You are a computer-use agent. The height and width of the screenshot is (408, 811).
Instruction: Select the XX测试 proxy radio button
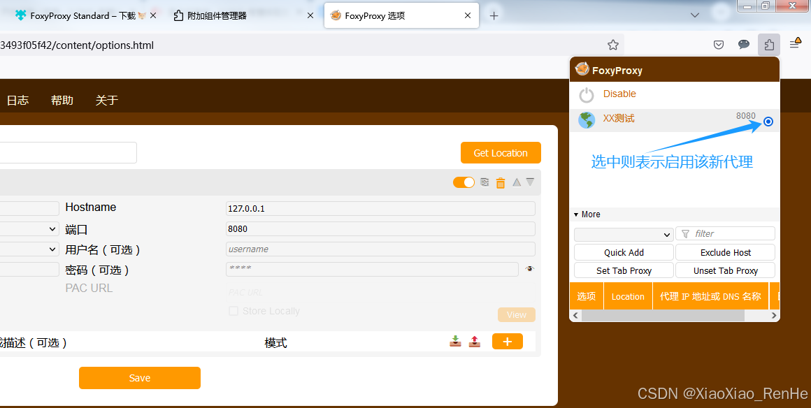[x=768, y=122]
